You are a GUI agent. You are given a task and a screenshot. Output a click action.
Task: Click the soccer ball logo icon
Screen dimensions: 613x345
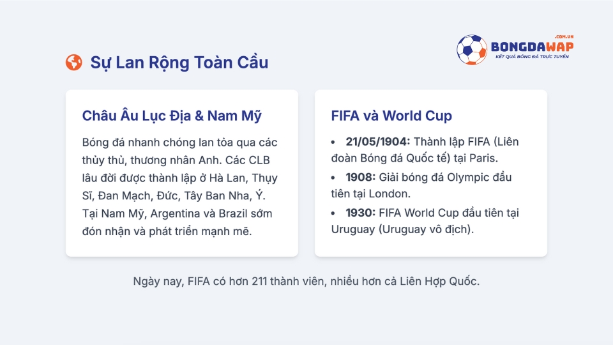pyautogui.click(x=472, y=50)
